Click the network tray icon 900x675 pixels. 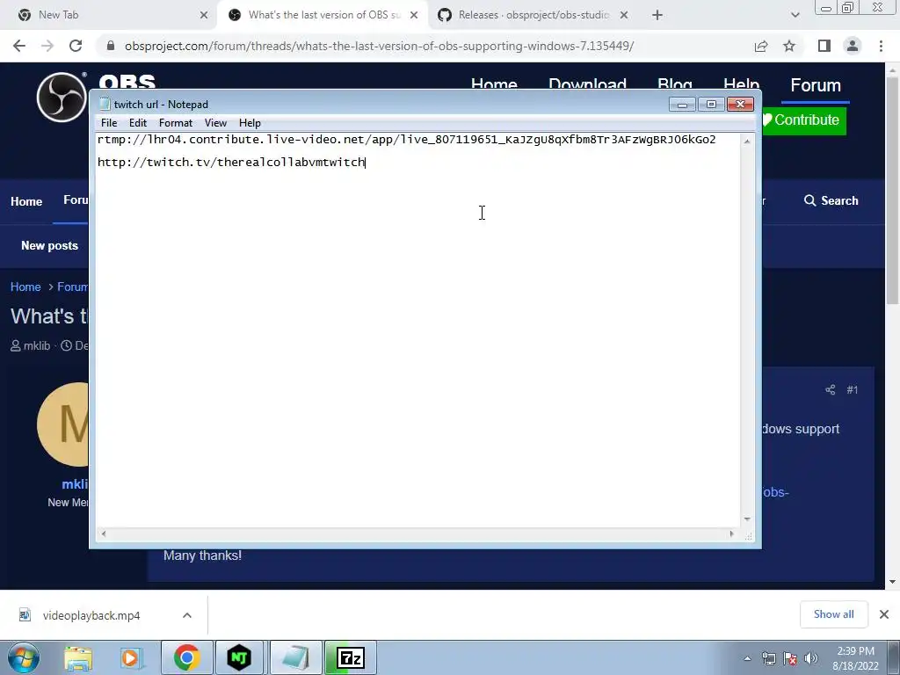[x=768, y=658]
